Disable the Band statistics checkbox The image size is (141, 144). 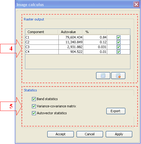click(x=34, y=99)
